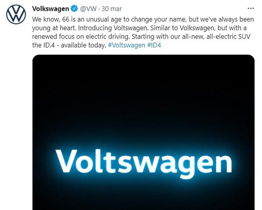Screen dimensions: 262x210
Task: Open the Volkswagen display name profile link
Action: (x=51, y=9)
